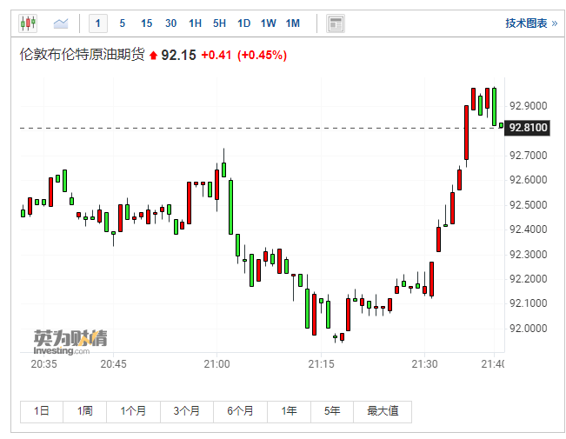Viewport: 566px width, 439px height.
Task: Click the 1年 range button
Action: coord(289,411)
